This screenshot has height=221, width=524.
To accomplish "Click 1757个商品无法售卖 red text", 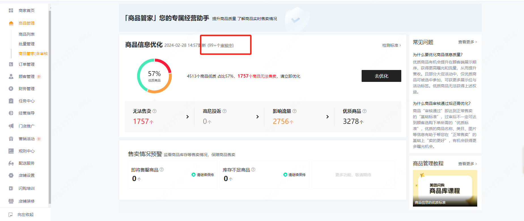I will click(x=257, y=76).
